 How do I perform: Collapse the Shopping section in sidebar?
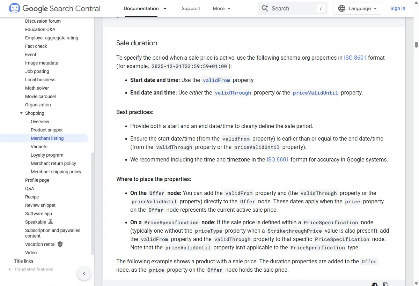click(x=21, y=113)
